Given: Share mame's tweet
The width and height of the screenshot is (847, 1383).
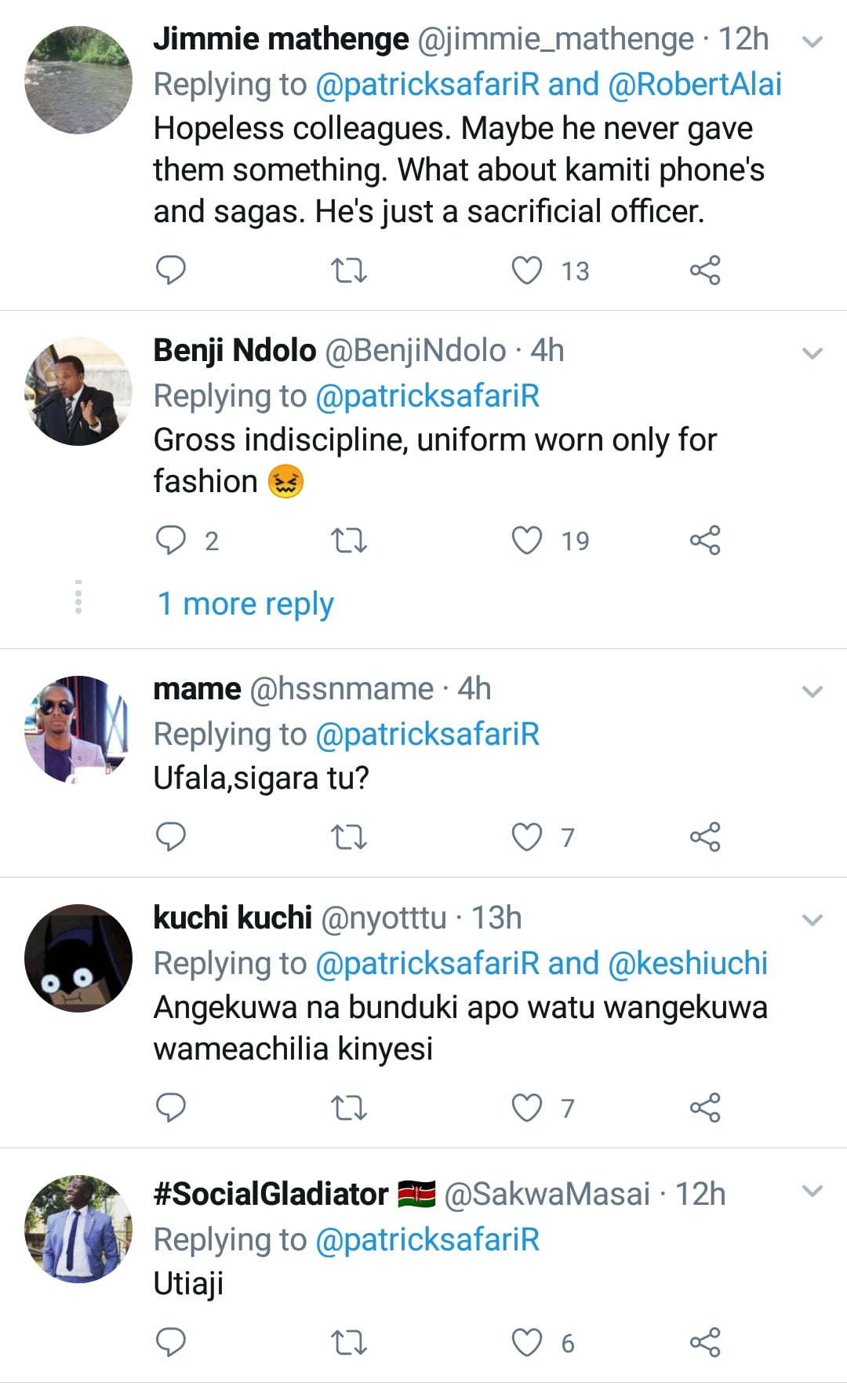Looking at the screenshot, I should coord(705,837).
